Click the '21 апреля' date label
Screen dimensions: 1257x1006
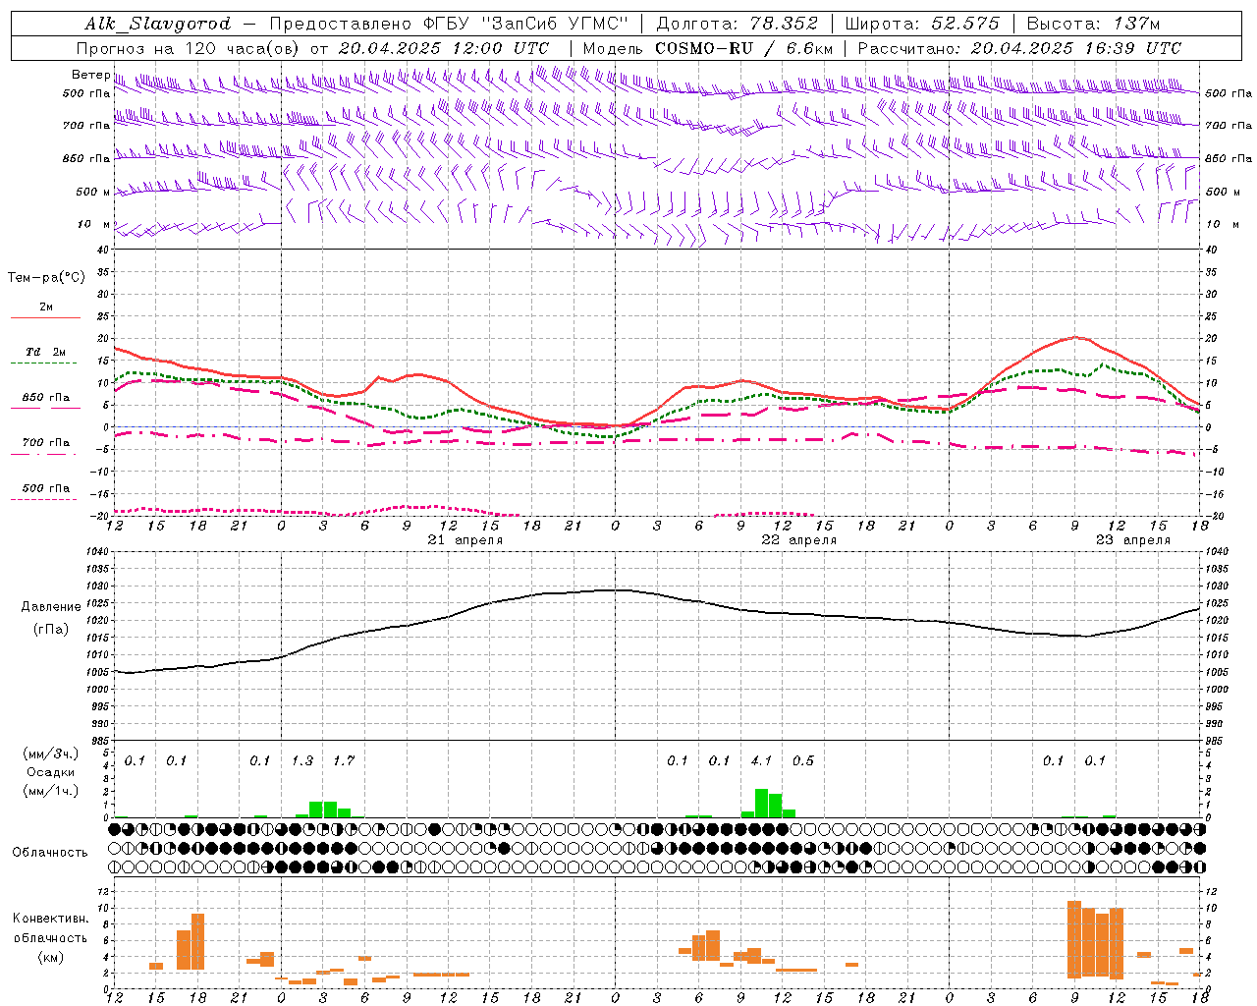coord(465,540)
